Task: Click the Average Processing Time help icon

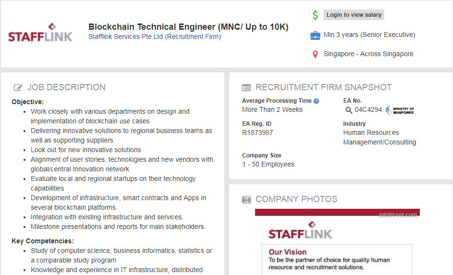Action: pyautogui.click(x=316, y=101)
